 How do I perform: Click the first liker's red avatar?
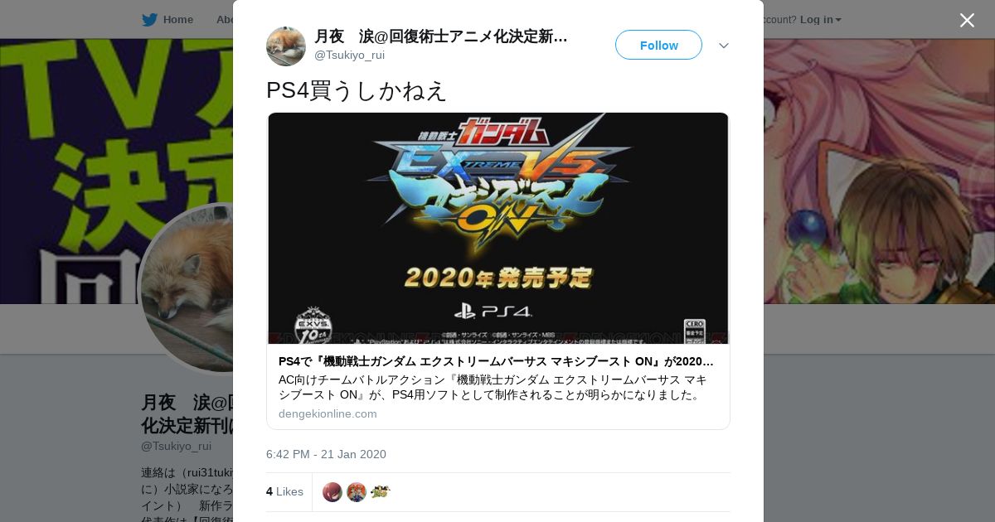(x=332, y=492)
